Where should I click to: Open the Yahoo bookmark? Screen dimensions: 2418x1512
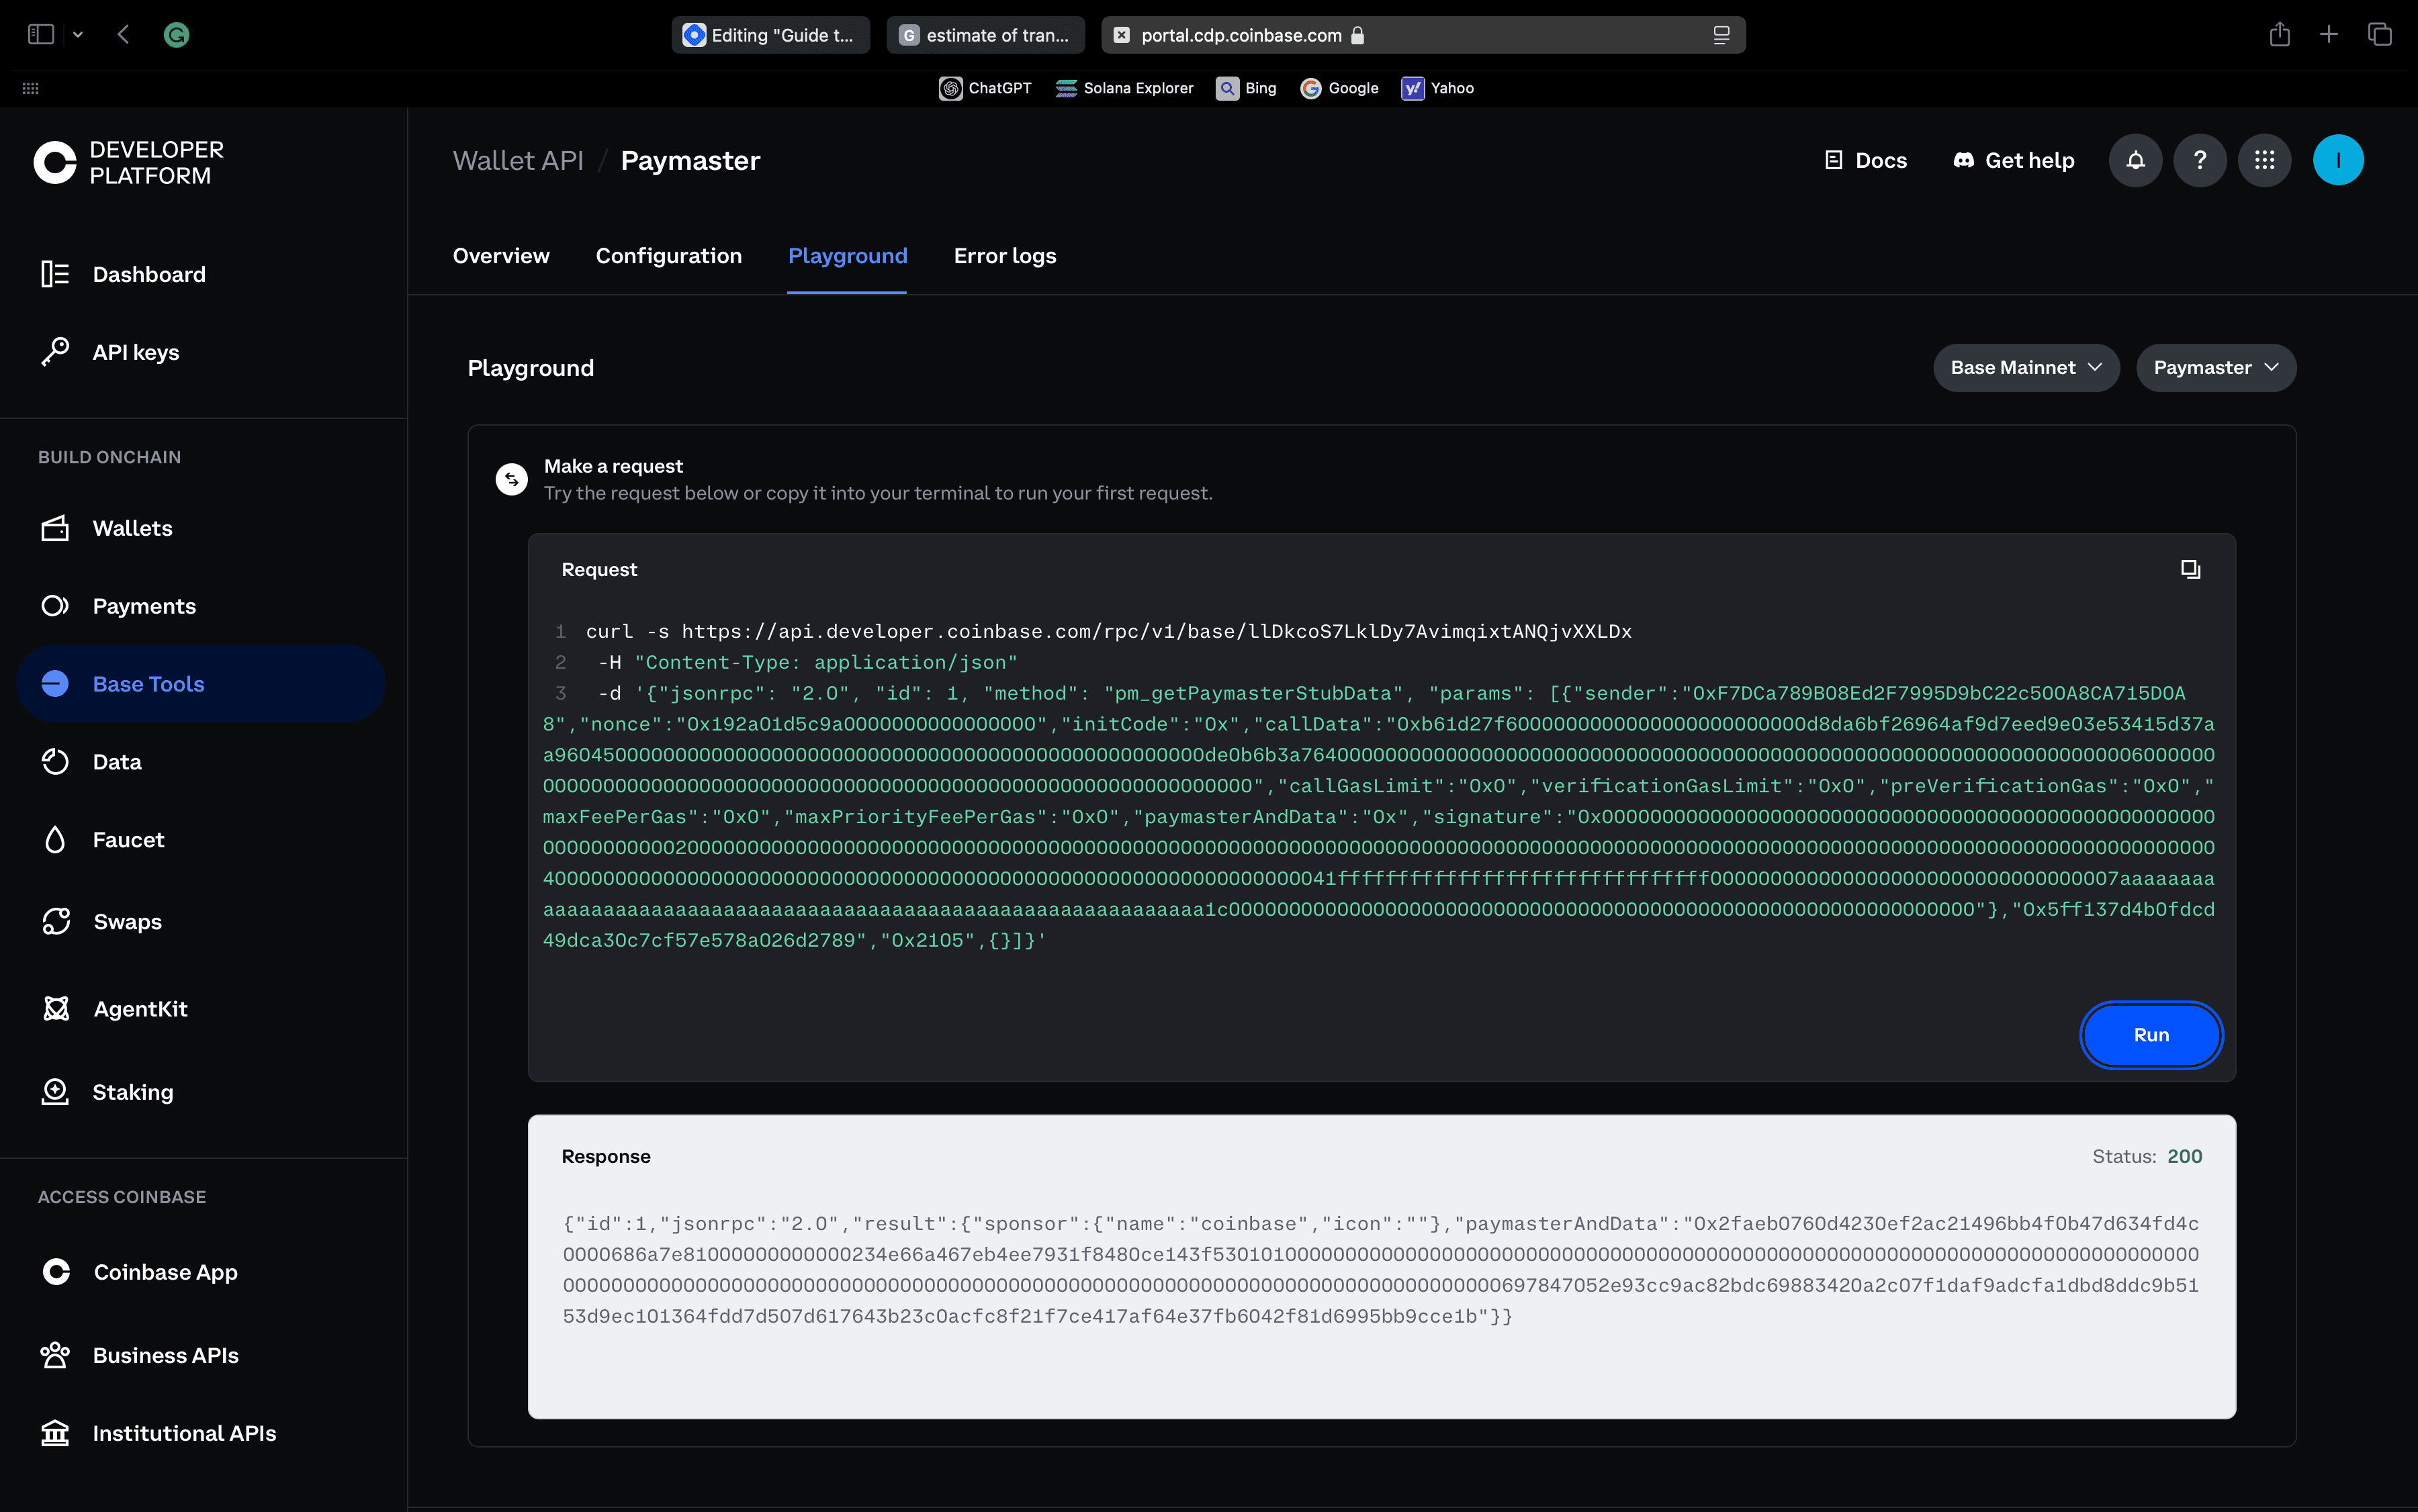tap(1437, 88)
